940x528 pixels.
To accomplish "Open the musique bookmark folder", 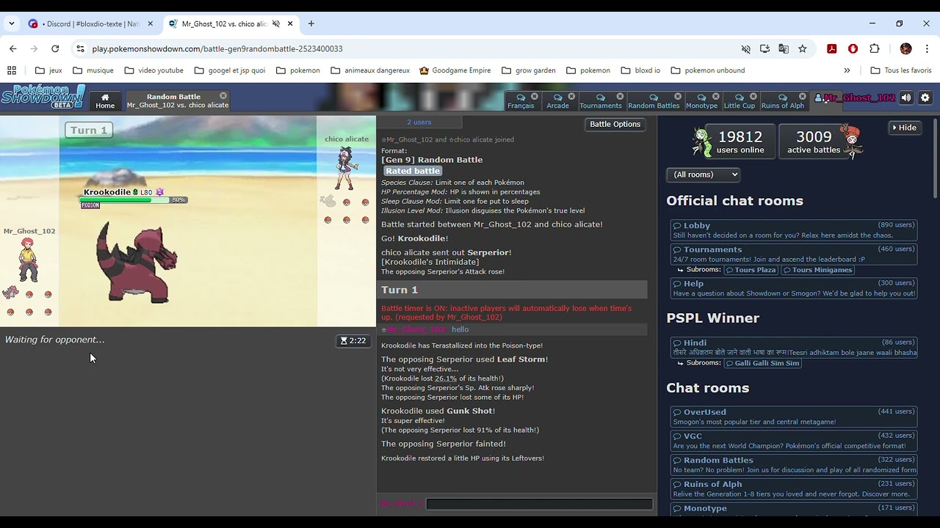I will pos(93,70).
